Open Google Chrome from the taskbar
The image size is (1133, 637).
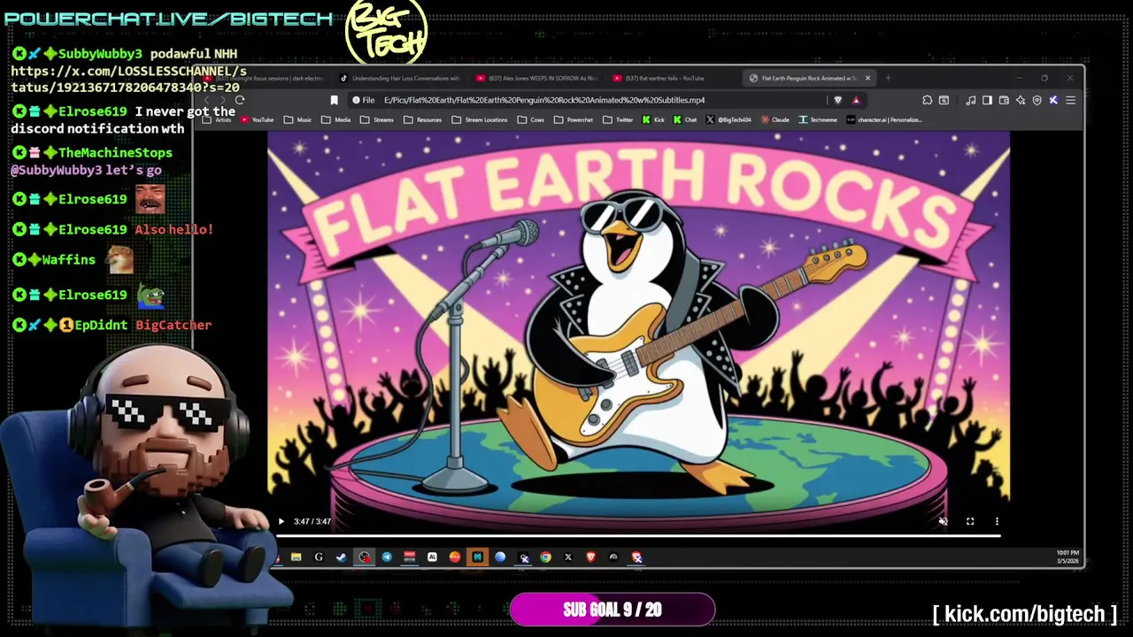pyautogui.click(x=545, y=557)
